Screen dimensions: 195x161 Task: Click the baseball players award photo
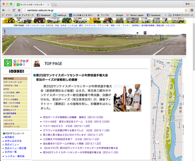[128, 98]
